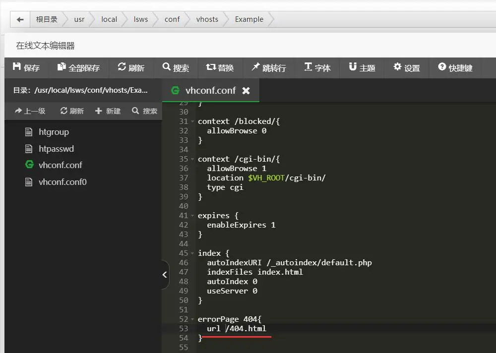496x353 pixels.
Task: Click 'enableExpires 1' text
Action: [x=241, y=225]
